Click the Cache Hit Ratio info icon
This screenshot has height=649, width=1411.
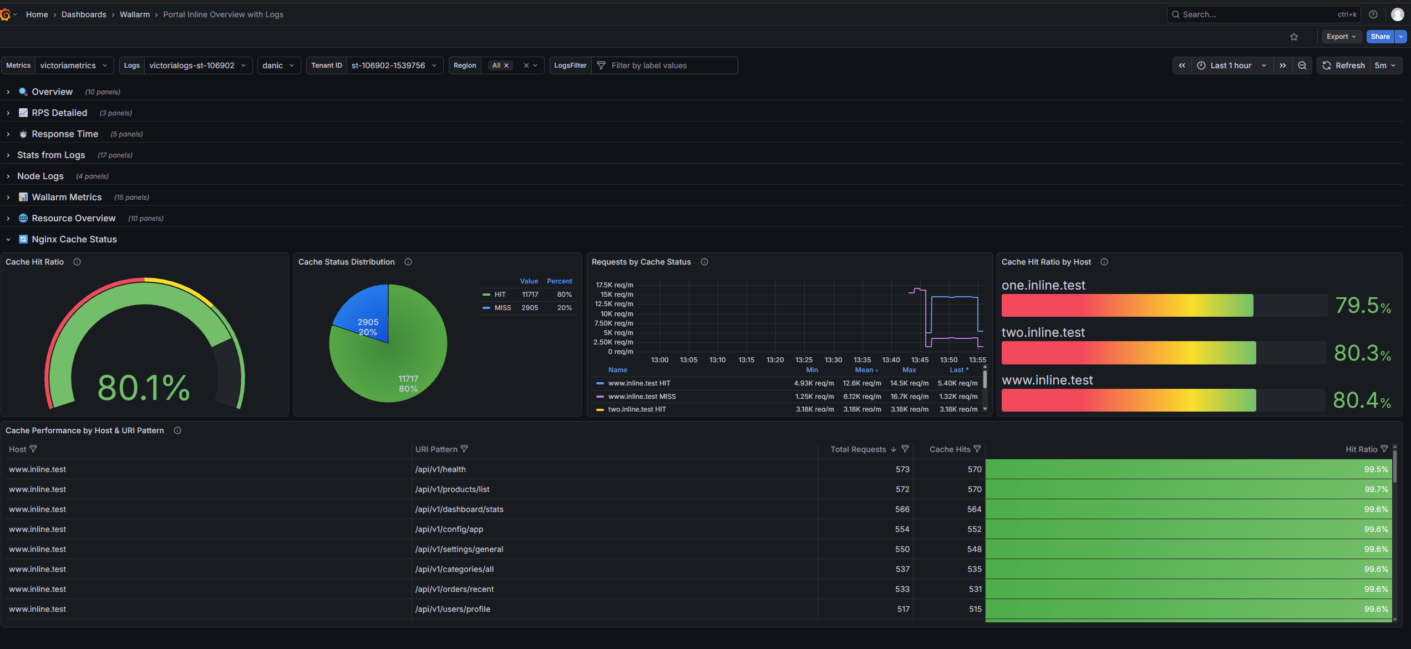(77, 262)
